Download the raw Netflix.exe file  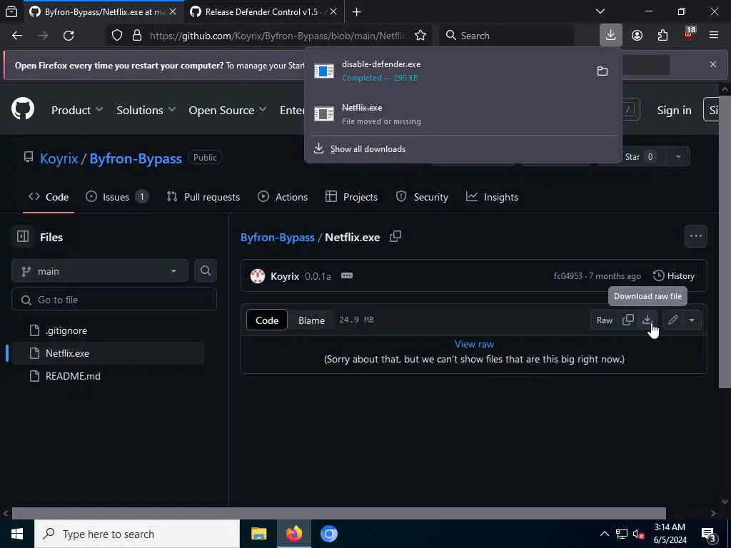pyautogui.click(x=647, y=320)
